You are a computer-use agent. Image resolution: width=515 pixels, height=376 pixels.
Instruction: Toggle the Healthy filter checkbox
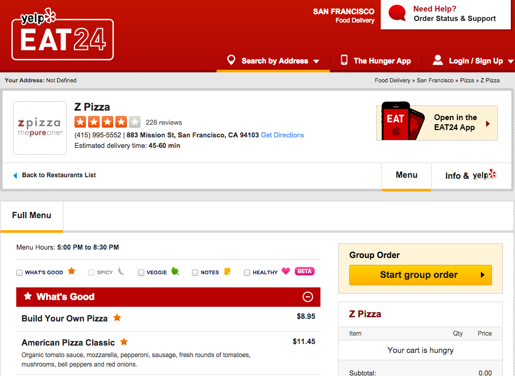[x=247, y=273]
